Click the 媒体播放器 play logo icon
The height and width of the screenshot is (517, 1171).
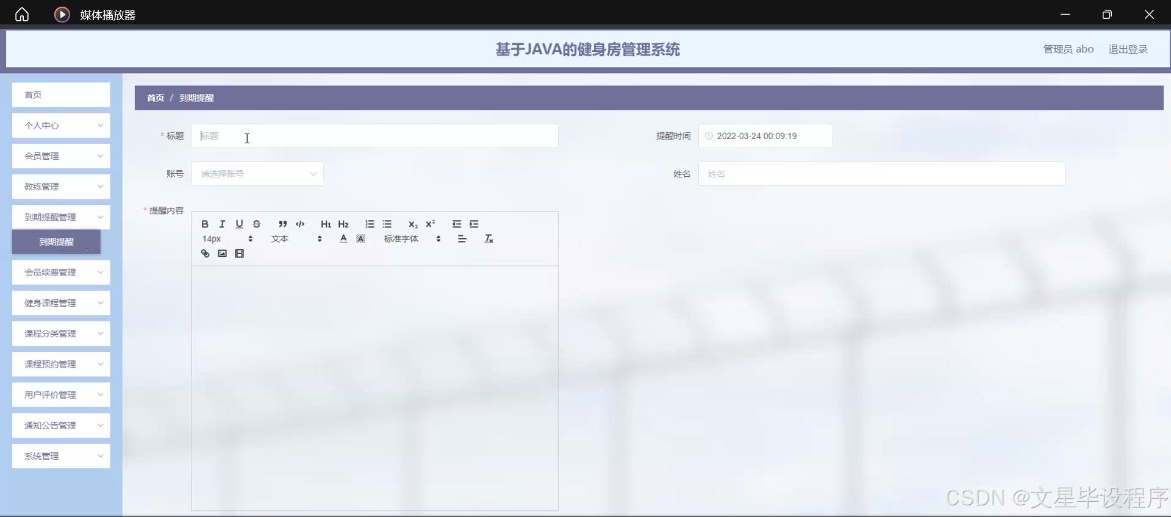pos(62,14)
